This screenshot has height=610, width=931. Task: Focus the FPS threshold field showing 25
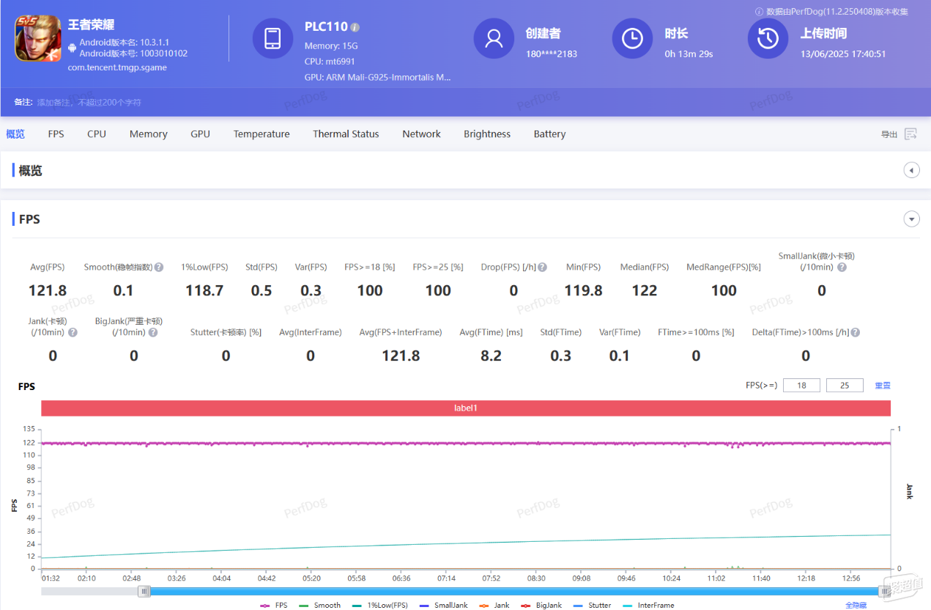click(845, 385)
